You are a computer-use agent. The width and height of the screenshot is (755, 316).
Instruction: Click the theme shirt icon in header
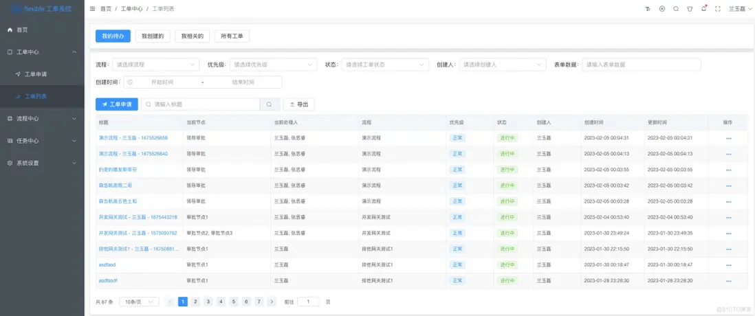click(690, 9)
